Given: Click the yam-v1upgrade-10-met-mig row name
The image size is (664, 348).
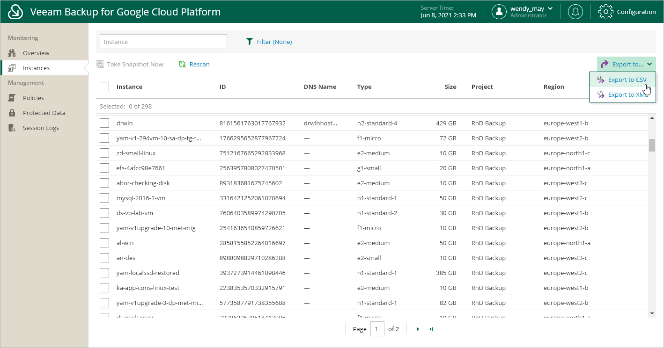Looking at the screenshot, I should [156, 228].
